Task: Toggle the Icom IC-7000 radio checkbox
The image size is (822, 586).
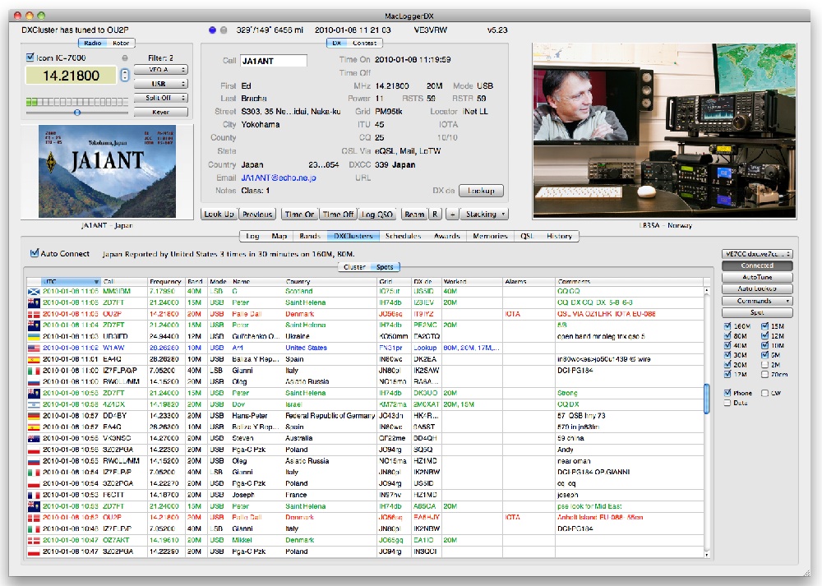Action: (x=30, y=58)
